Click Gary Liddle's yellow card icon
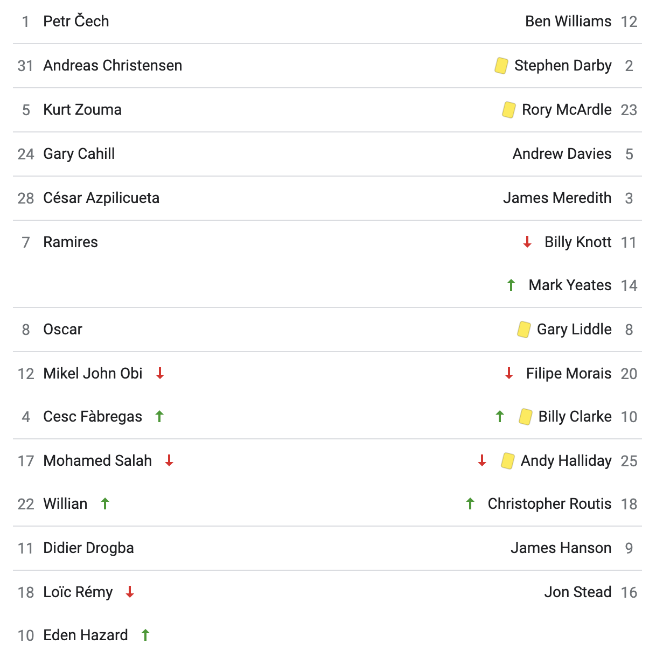Screen dimensions: 656x658 pos(524,330)
